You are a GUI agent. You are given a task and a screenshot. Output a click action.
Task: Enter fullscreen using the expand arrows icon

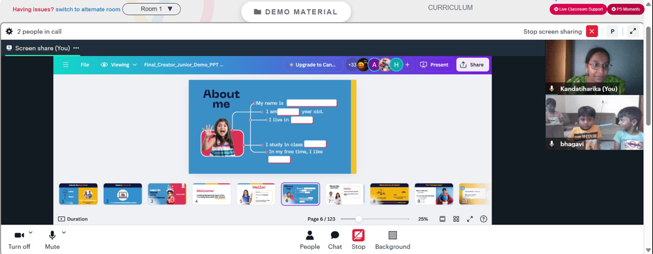633,31
